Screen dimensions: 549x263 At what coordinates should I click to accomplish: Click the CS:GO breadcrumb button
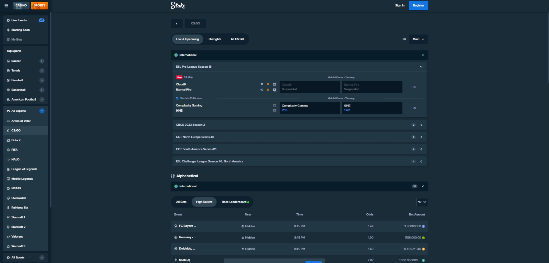(195, 23)
